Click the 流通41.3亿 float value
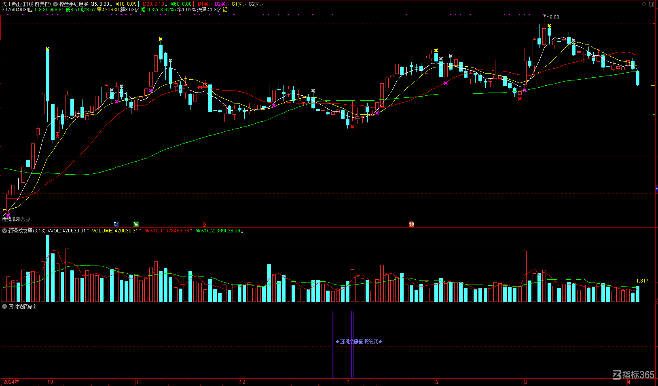 coord(209,10)
